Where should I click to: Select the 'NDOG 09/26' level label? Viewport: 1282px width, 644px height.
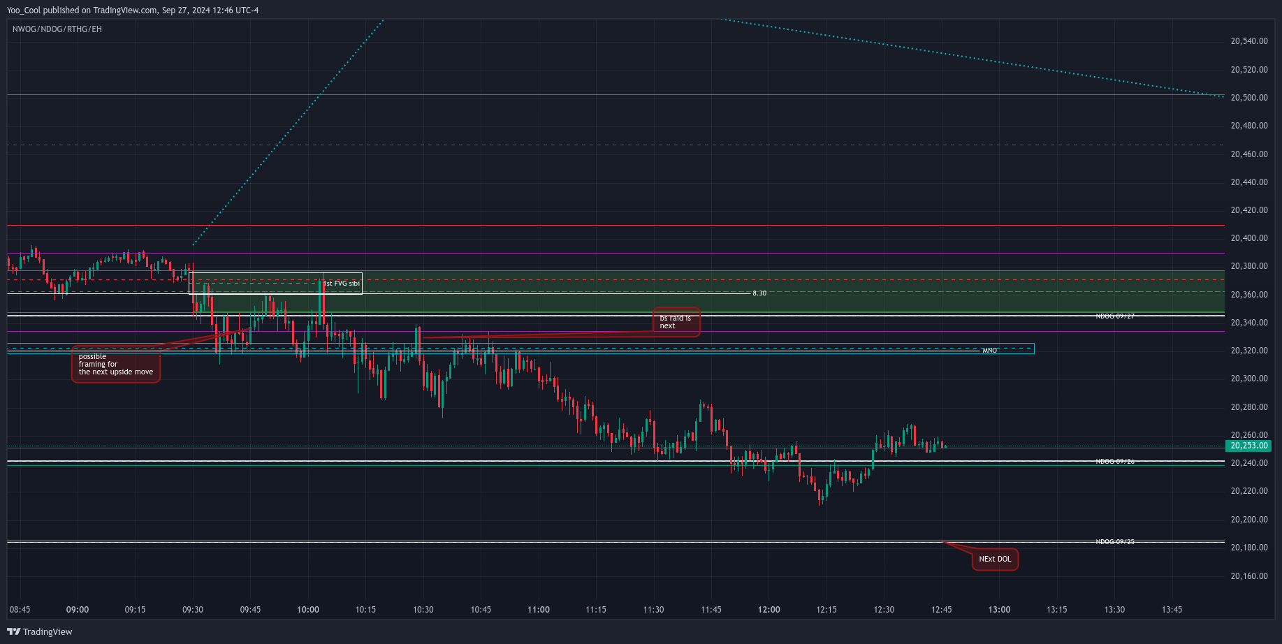point(1115,462)
